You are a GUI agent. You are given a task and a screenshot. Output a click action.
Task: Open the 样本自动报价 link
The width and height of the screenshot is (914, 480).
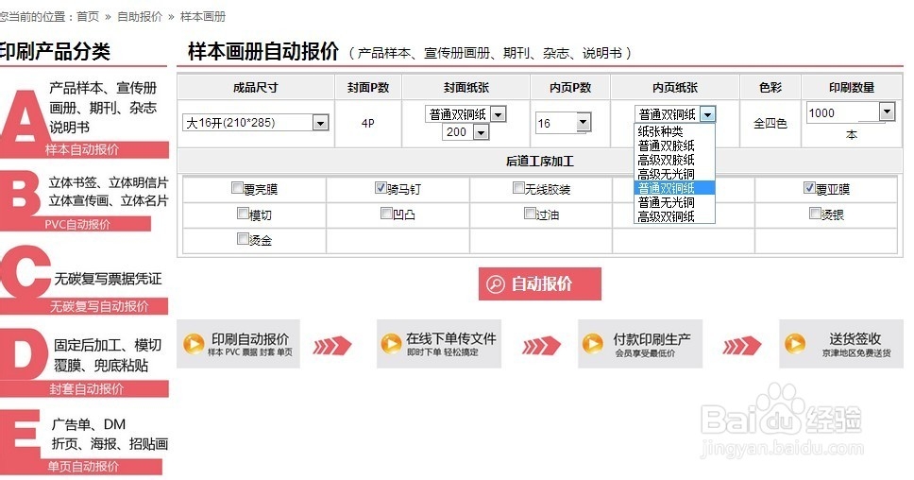(82, 150)
